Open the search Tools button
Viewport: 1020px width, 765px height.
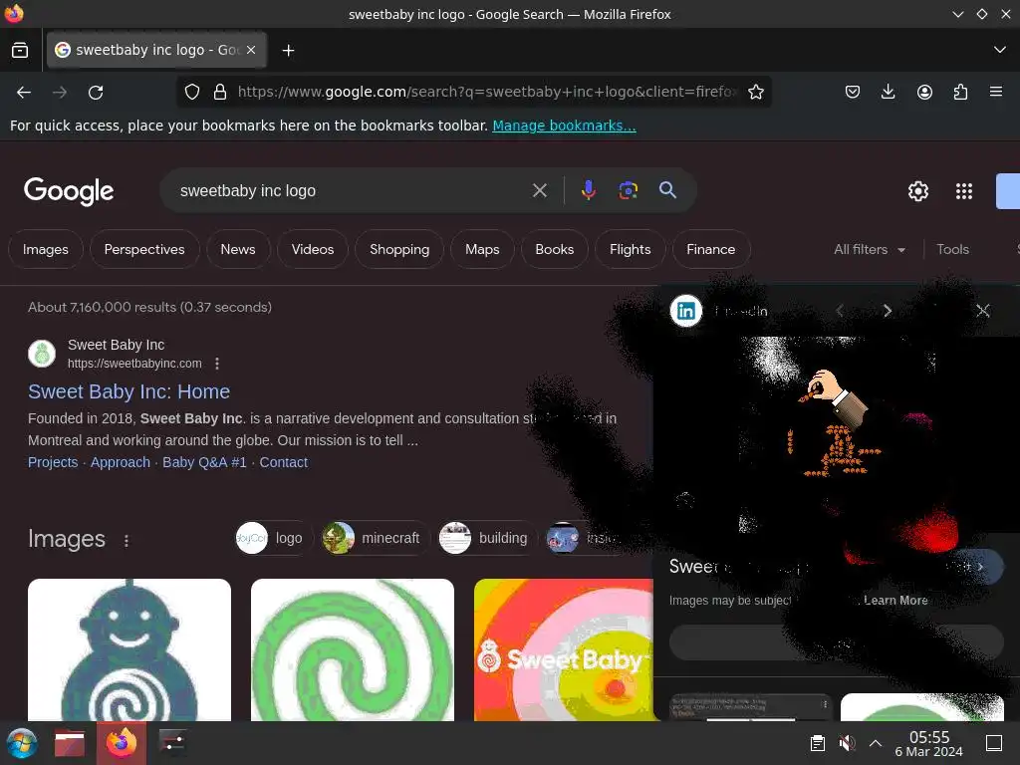point(952,249)
